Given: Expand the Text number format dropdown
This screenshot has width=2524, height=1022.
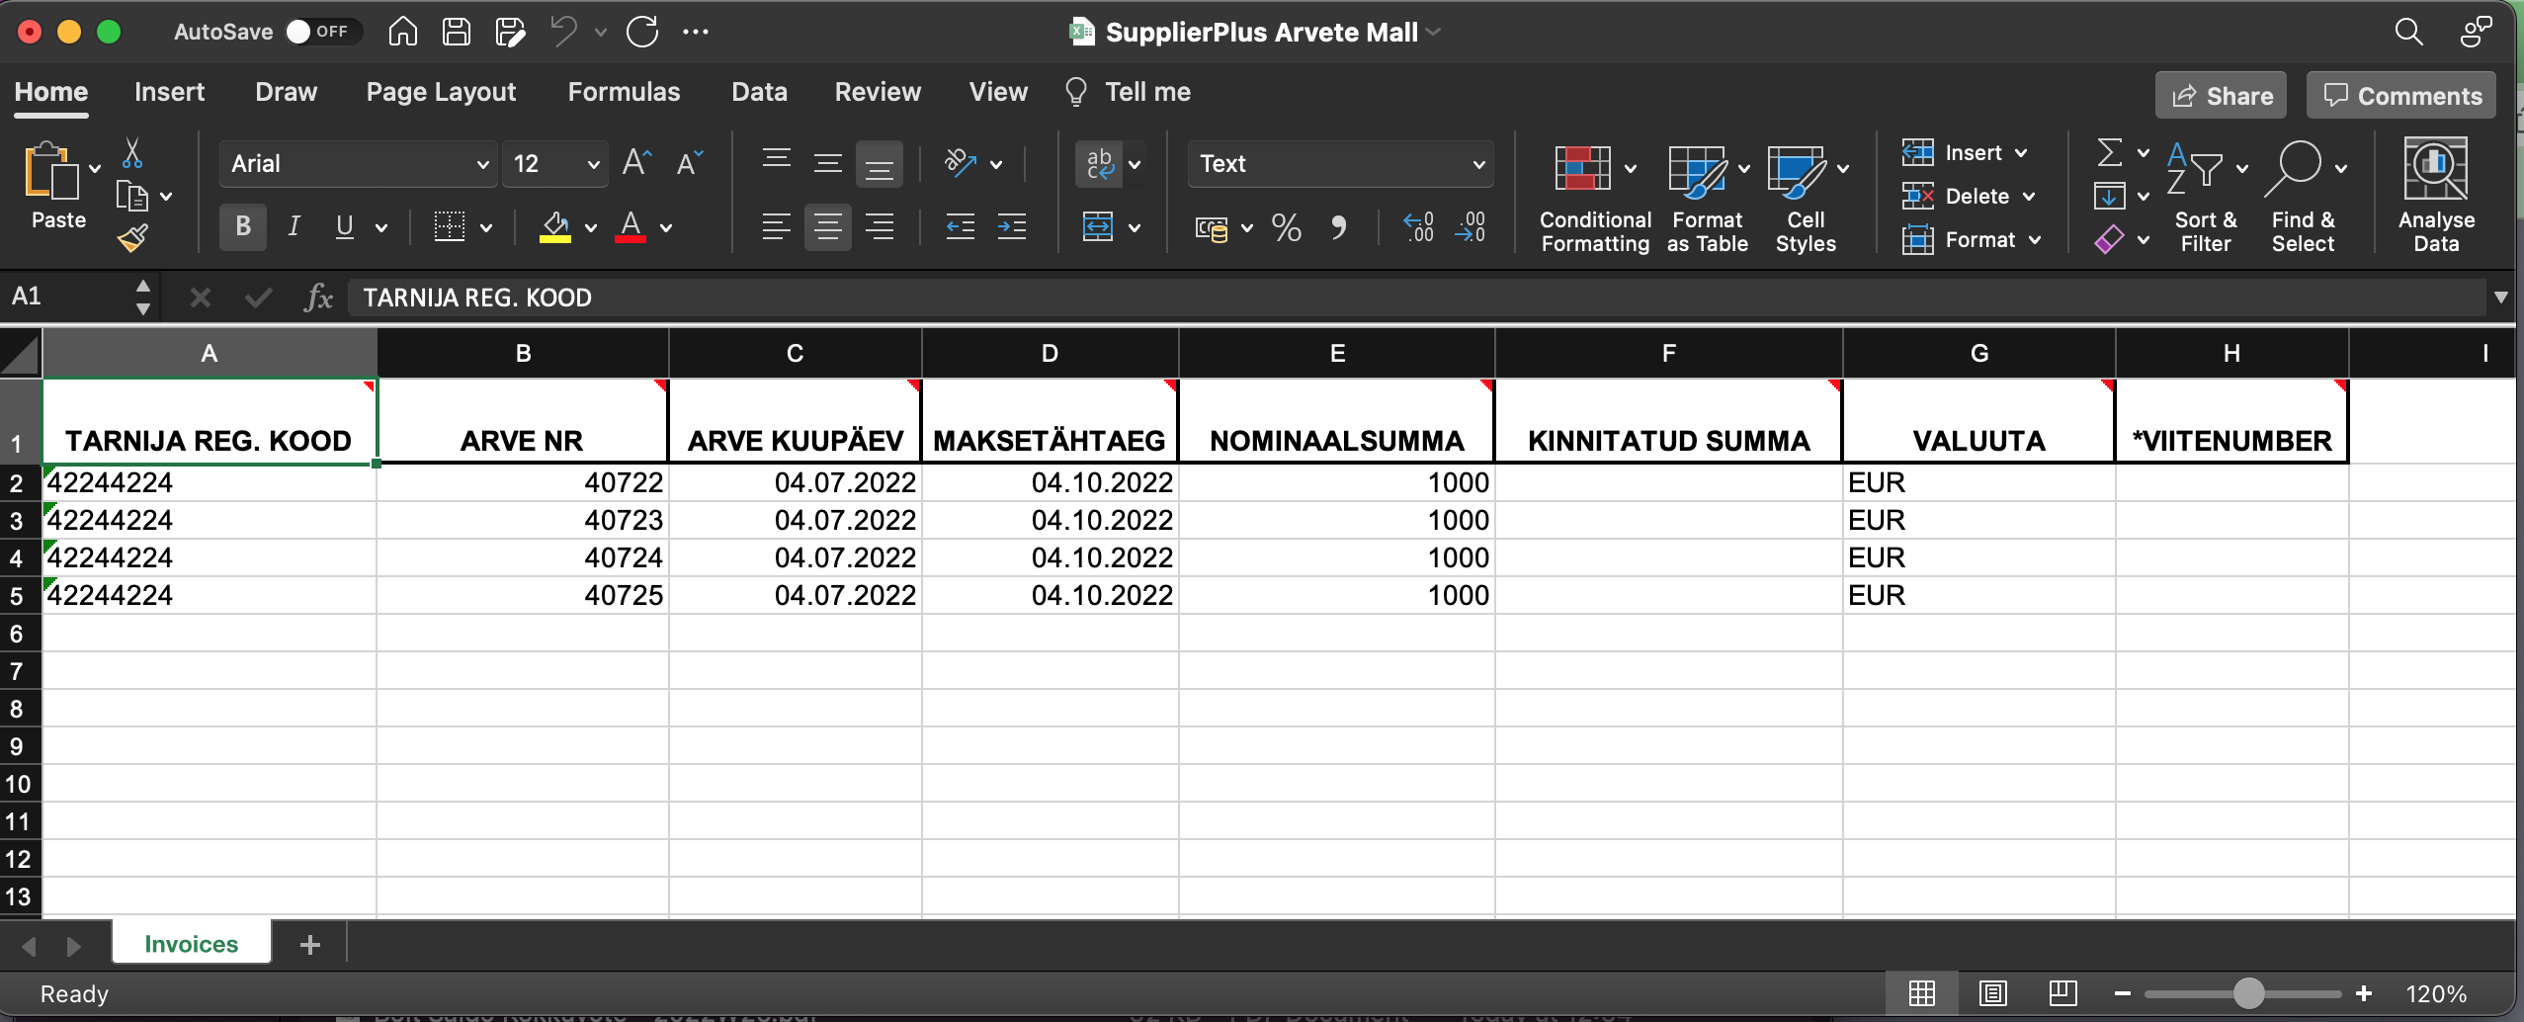Looking at the screenshot, I should coord(1478,164).
